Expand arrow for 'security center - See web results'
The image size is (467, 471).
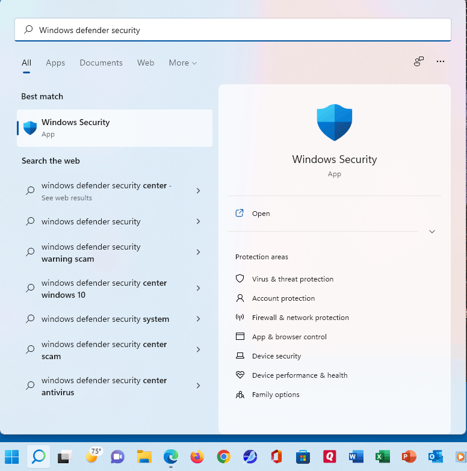[x=198, y=191]
